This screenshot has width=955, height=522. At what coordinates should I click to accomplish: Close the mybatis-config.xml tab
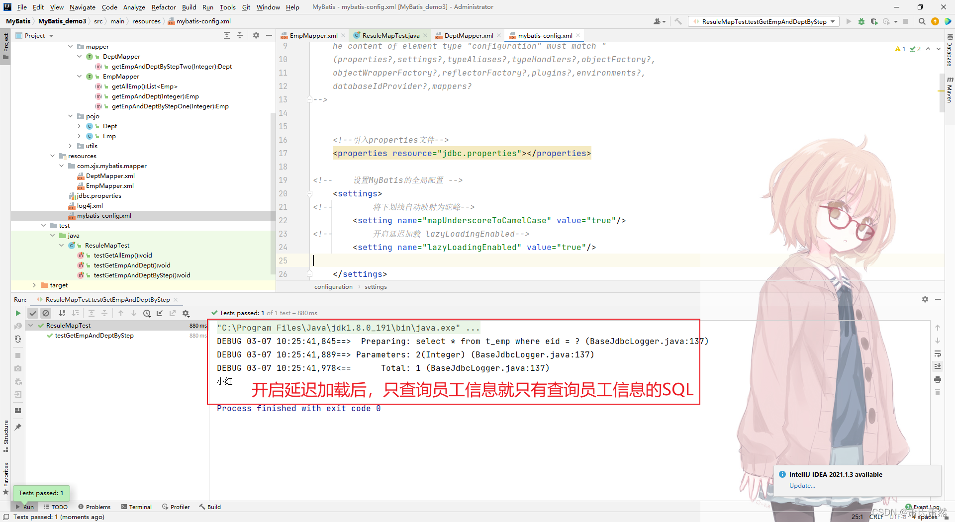[578, 36]
